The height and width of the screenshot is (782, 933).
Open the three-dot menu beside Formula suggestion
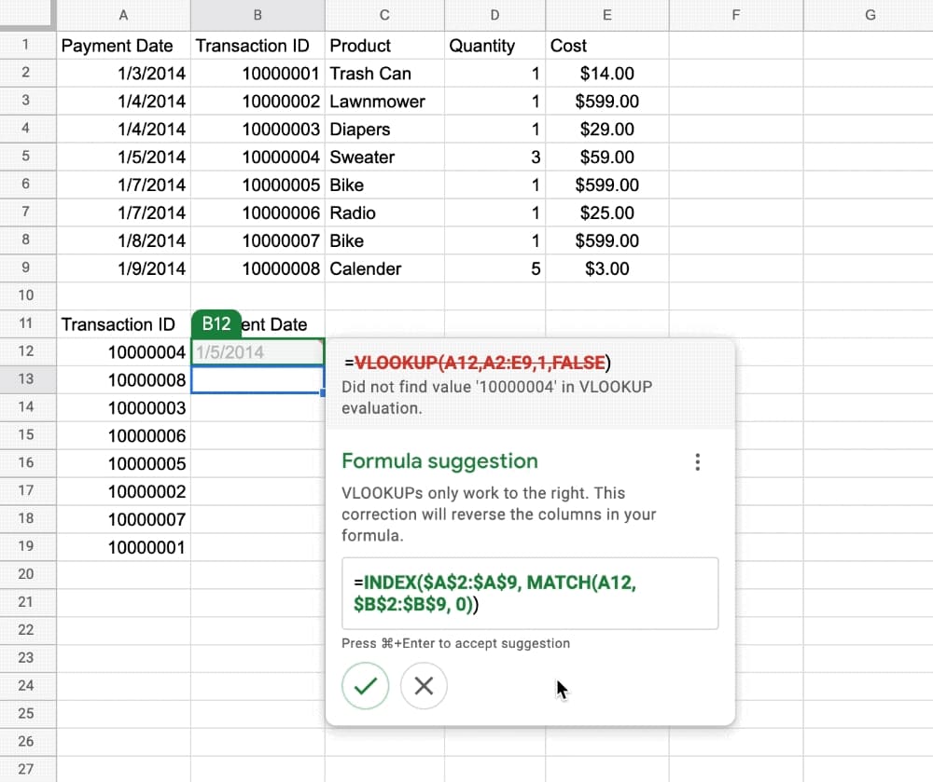pyautogui.click(x=697, y=462)
